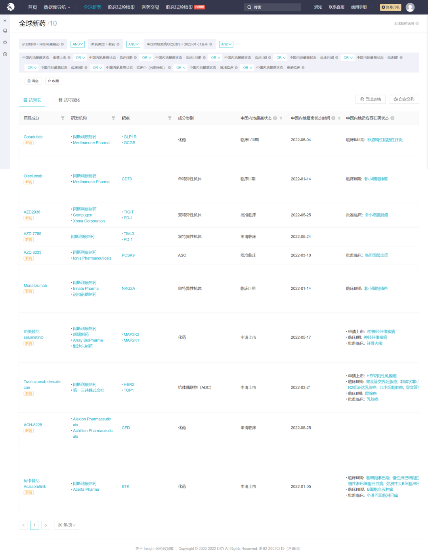428x558 pixels.
Task: Remove the 批准临床 status filter
Action: pyautogui.click(x=236, y=68)
